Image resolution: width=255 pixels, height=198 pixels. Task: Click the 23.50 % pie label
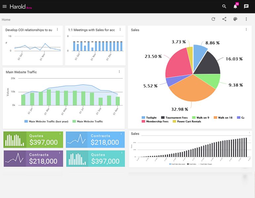click(153, 56)
